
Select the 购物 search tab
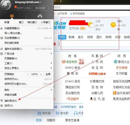[x=108, y=37]
